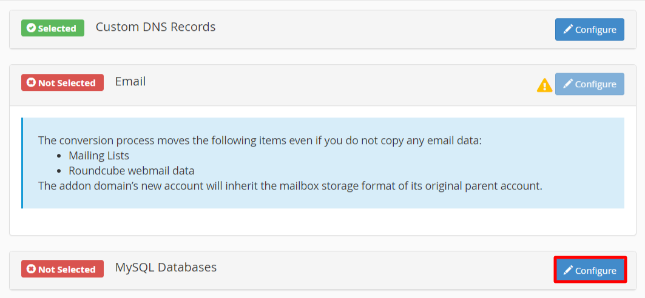Viewport: 645px width, 298px height.
Task: Click the mailbox storage format sentence
Action: pos(291,185)
